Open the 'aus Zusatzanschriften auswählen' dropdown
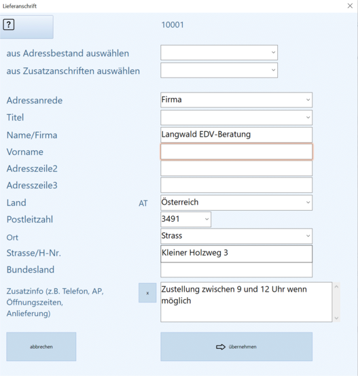Screen dimensions: 358x376 [x=219, y=70]
